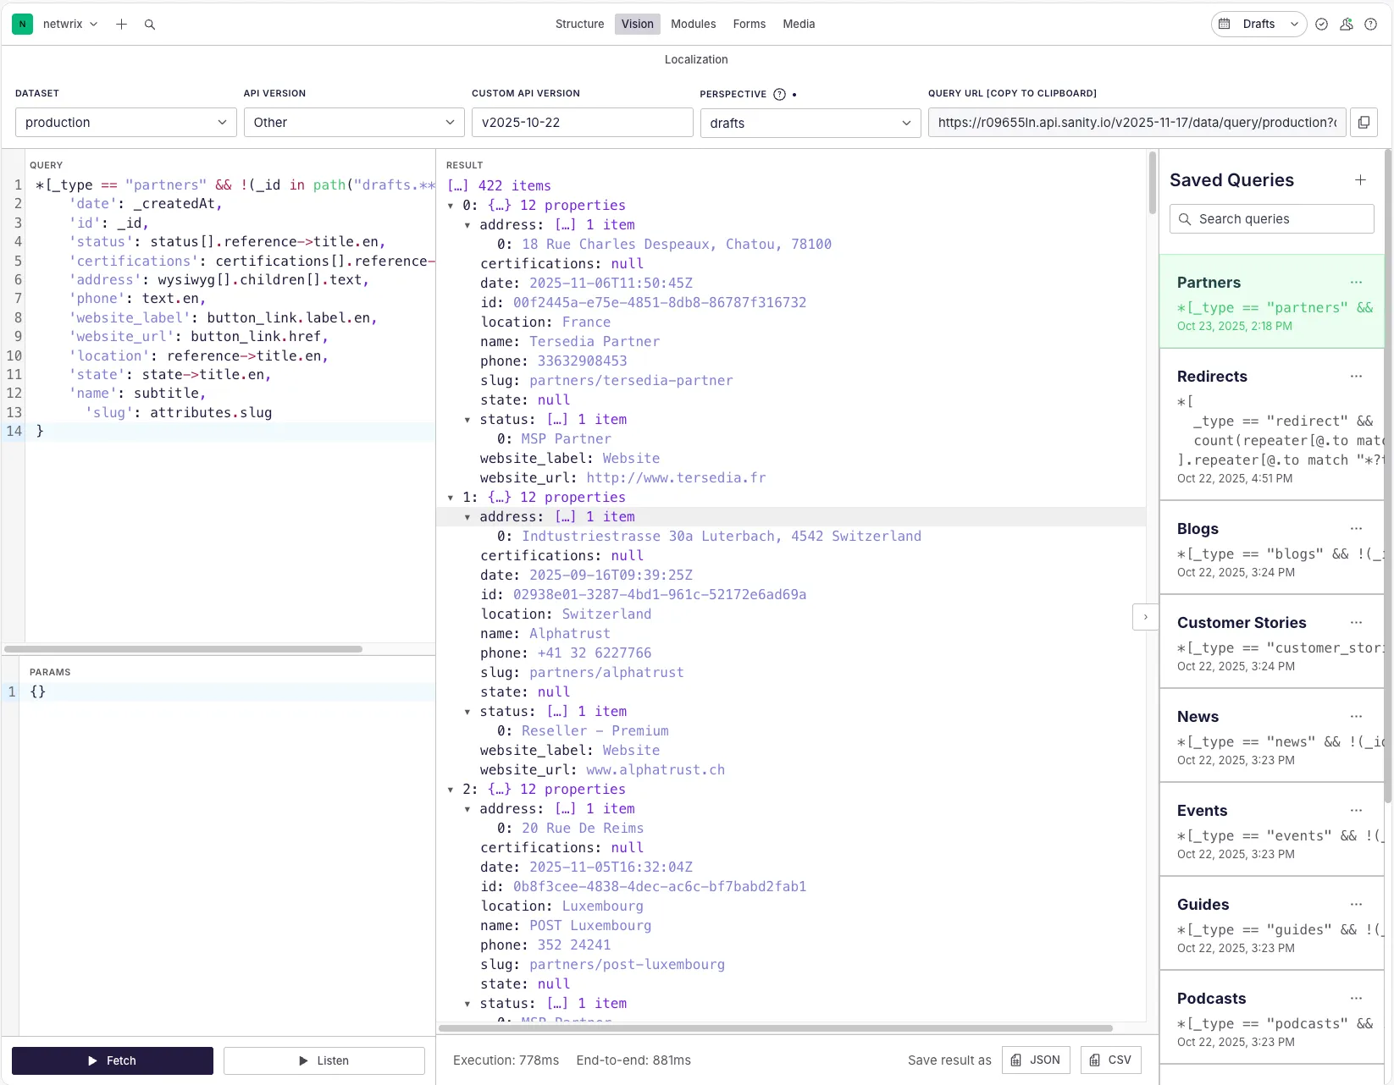The height and width of the screenshot is (1085, 1394).
Task: Collapse the status array of Alphatrust
Action: point(467,712)
